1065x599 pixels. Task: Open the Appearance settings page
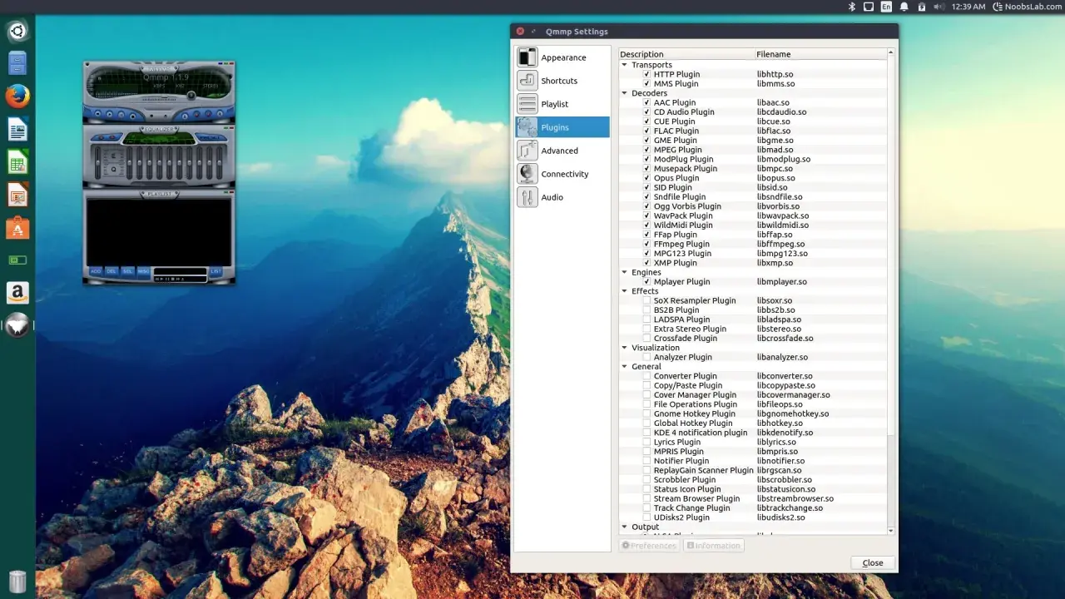(562, 57)
